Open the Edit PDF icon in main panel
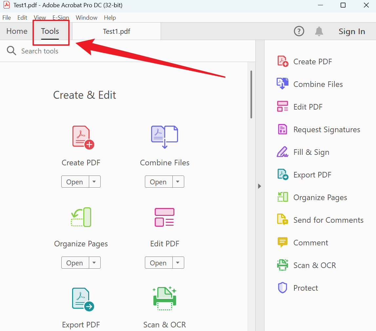The height and width of the screenshot is (331, 376). 164,217
